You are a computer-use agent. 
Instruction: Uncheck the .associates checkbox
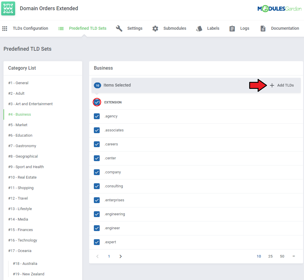[x=97, y=130]
